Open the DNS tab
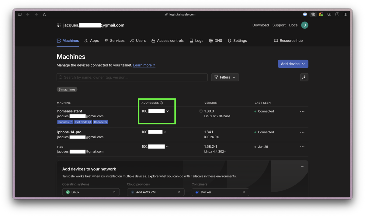 click(x=215, y=41)
